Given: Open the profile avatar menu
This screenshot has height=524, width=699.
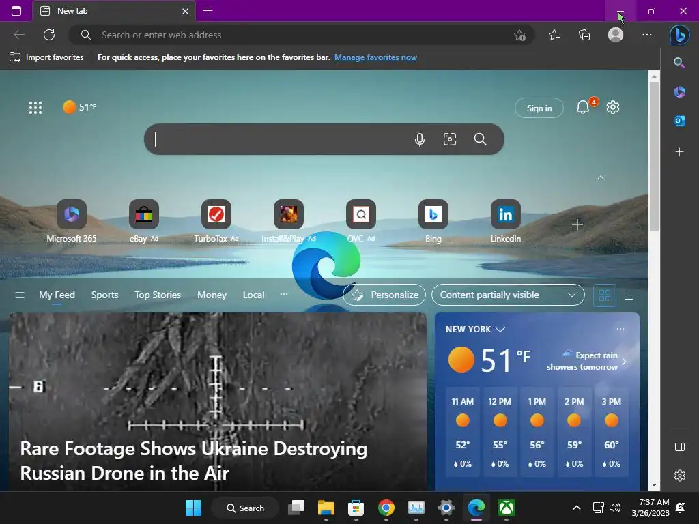Looking at the screenshot, I should [616, 35].
